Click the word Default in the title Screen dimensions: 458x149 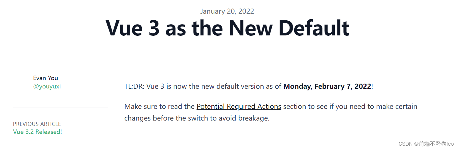[x=314, y=28]
